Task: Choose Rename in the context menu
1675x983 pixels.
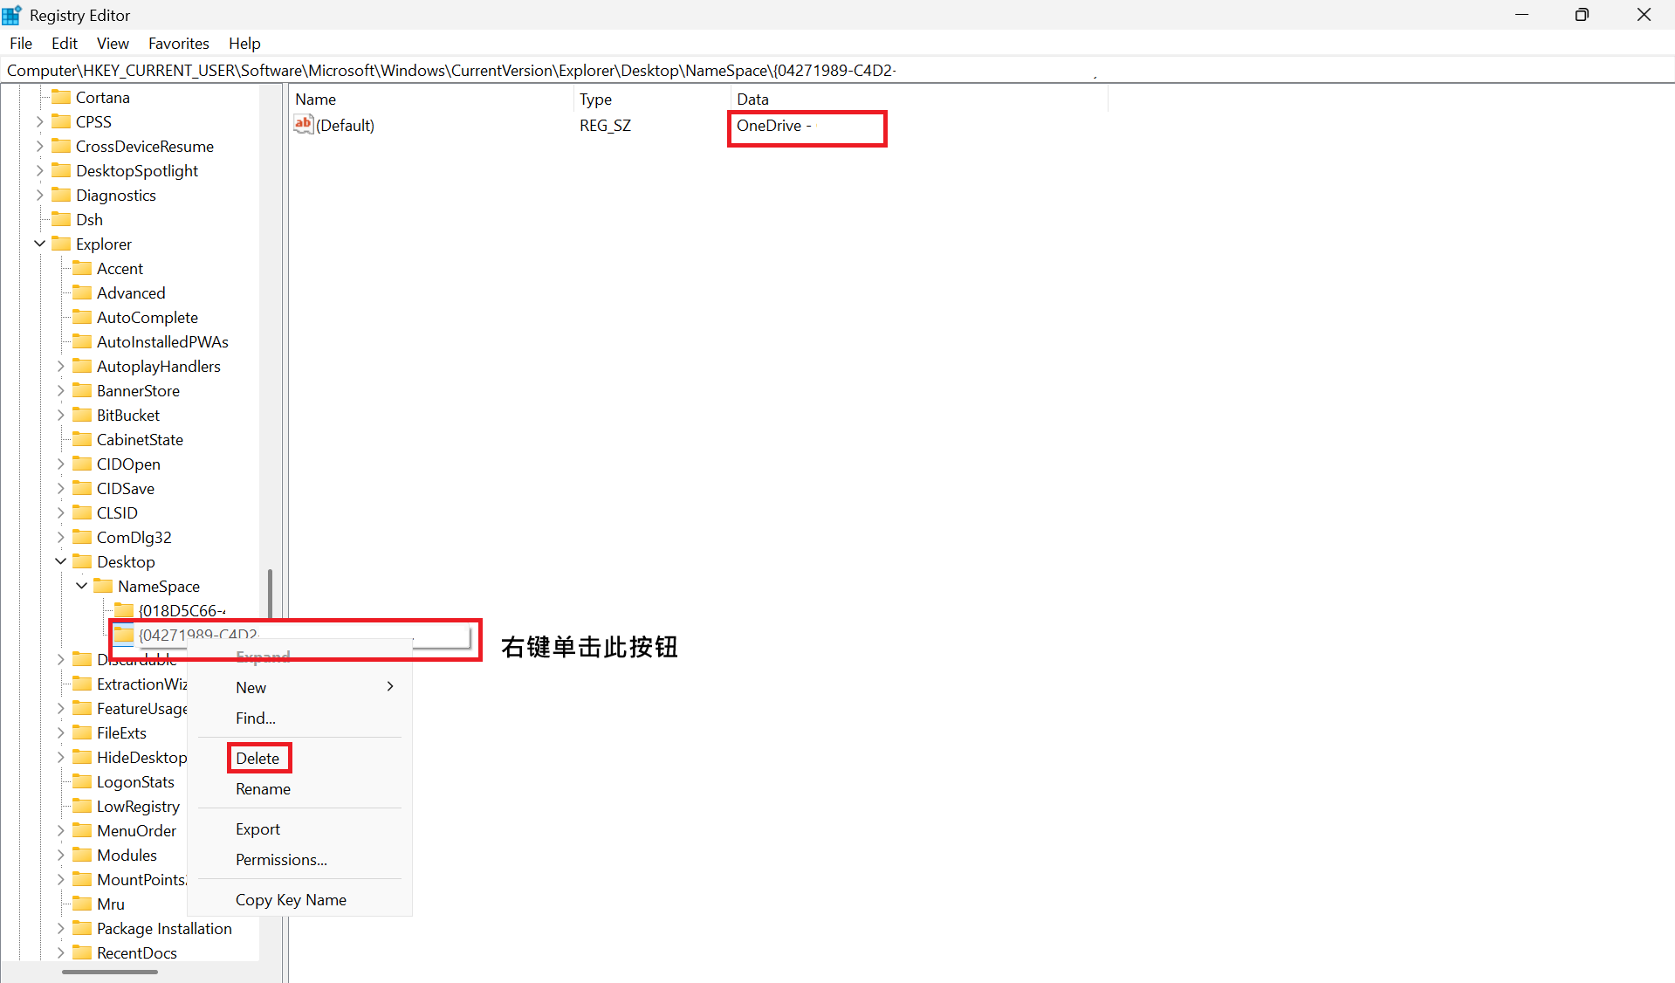Action: tap(263, 788)
